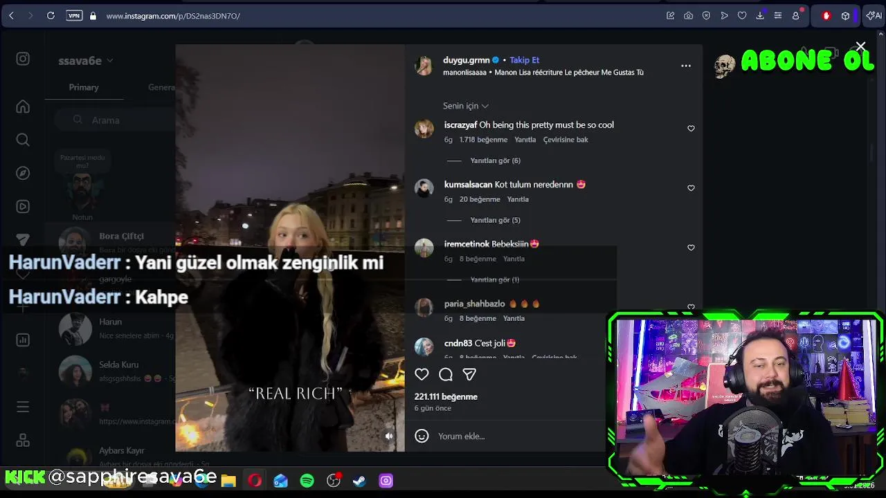Open the browser downloads icon
This screenshot has width=886, height=498.
pyautogui.click(x=760, y=15)
